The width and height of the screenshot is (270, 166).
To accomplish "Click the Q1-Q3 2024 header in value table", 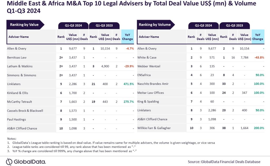I will 74,26.
